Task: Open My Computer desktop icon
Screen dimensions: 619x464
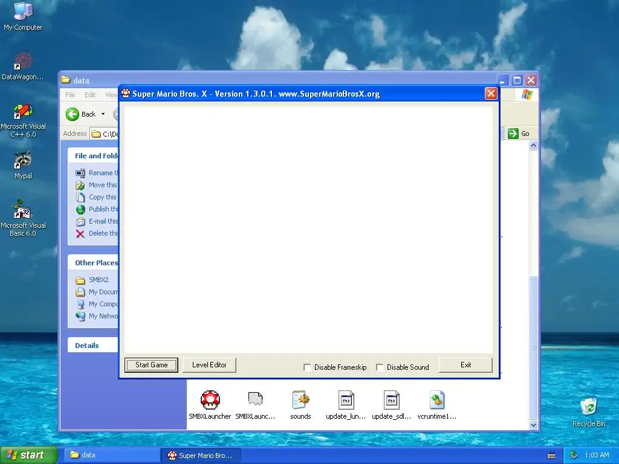Action: [x=23, y=16]
